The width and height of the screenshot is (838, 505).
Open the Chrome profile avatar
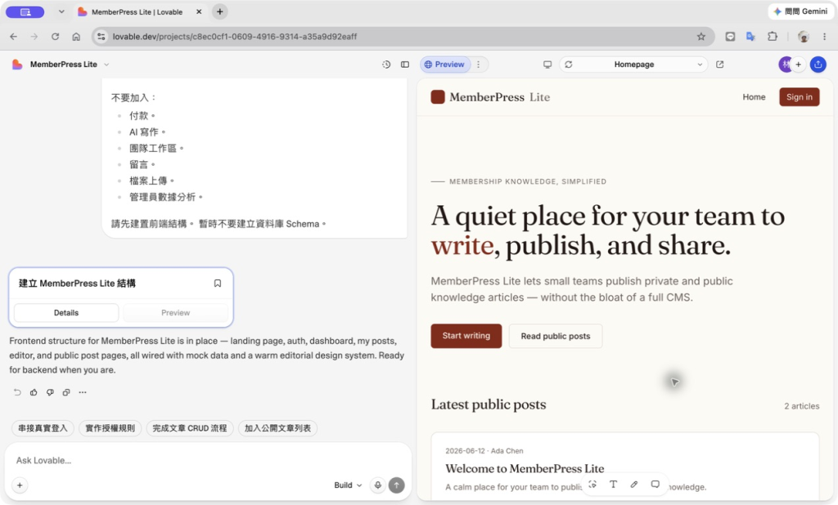[804, 36]
